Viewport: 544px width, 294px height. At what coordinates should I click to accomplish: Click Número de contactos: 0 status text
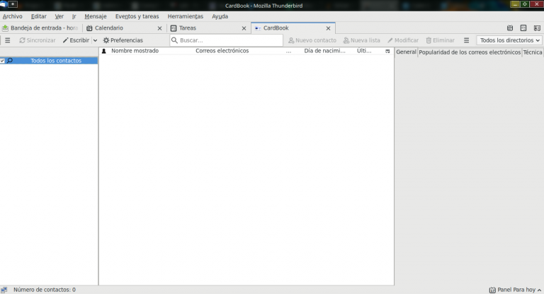point(45,290)
